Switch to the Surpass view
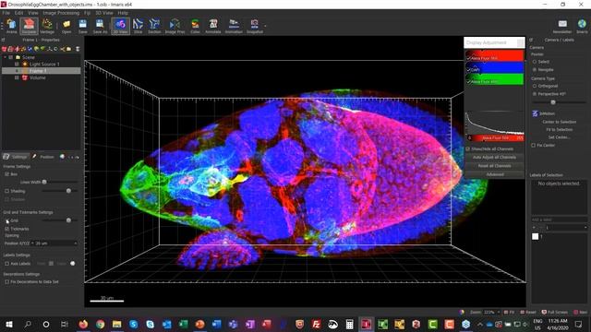Screen dimensions: 591x332 [29, 27]
